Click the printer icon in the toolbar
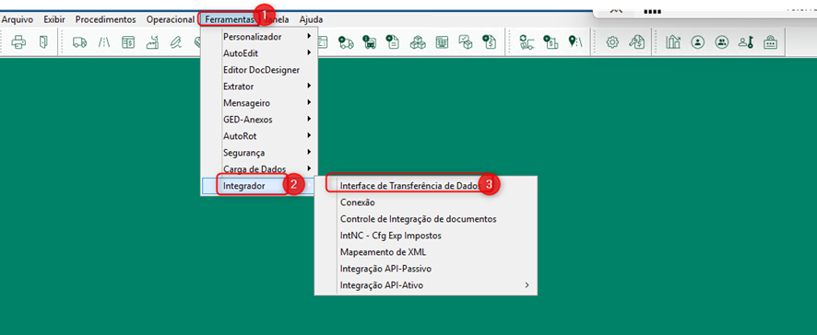This screenshot has width=817, height=335. point(18,42)
